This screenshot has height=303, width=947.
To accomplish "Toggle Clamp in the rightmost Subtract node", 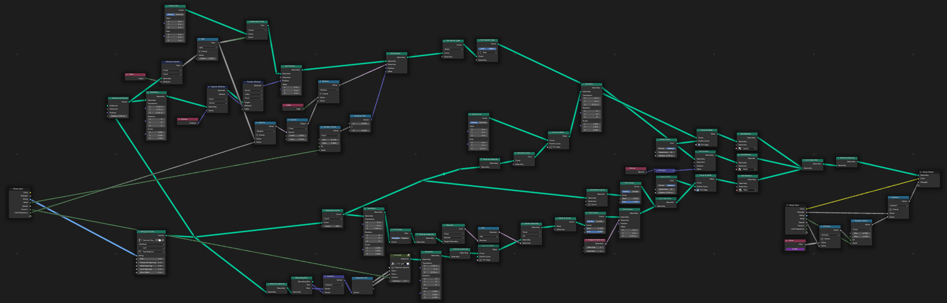I will point(891,210).
